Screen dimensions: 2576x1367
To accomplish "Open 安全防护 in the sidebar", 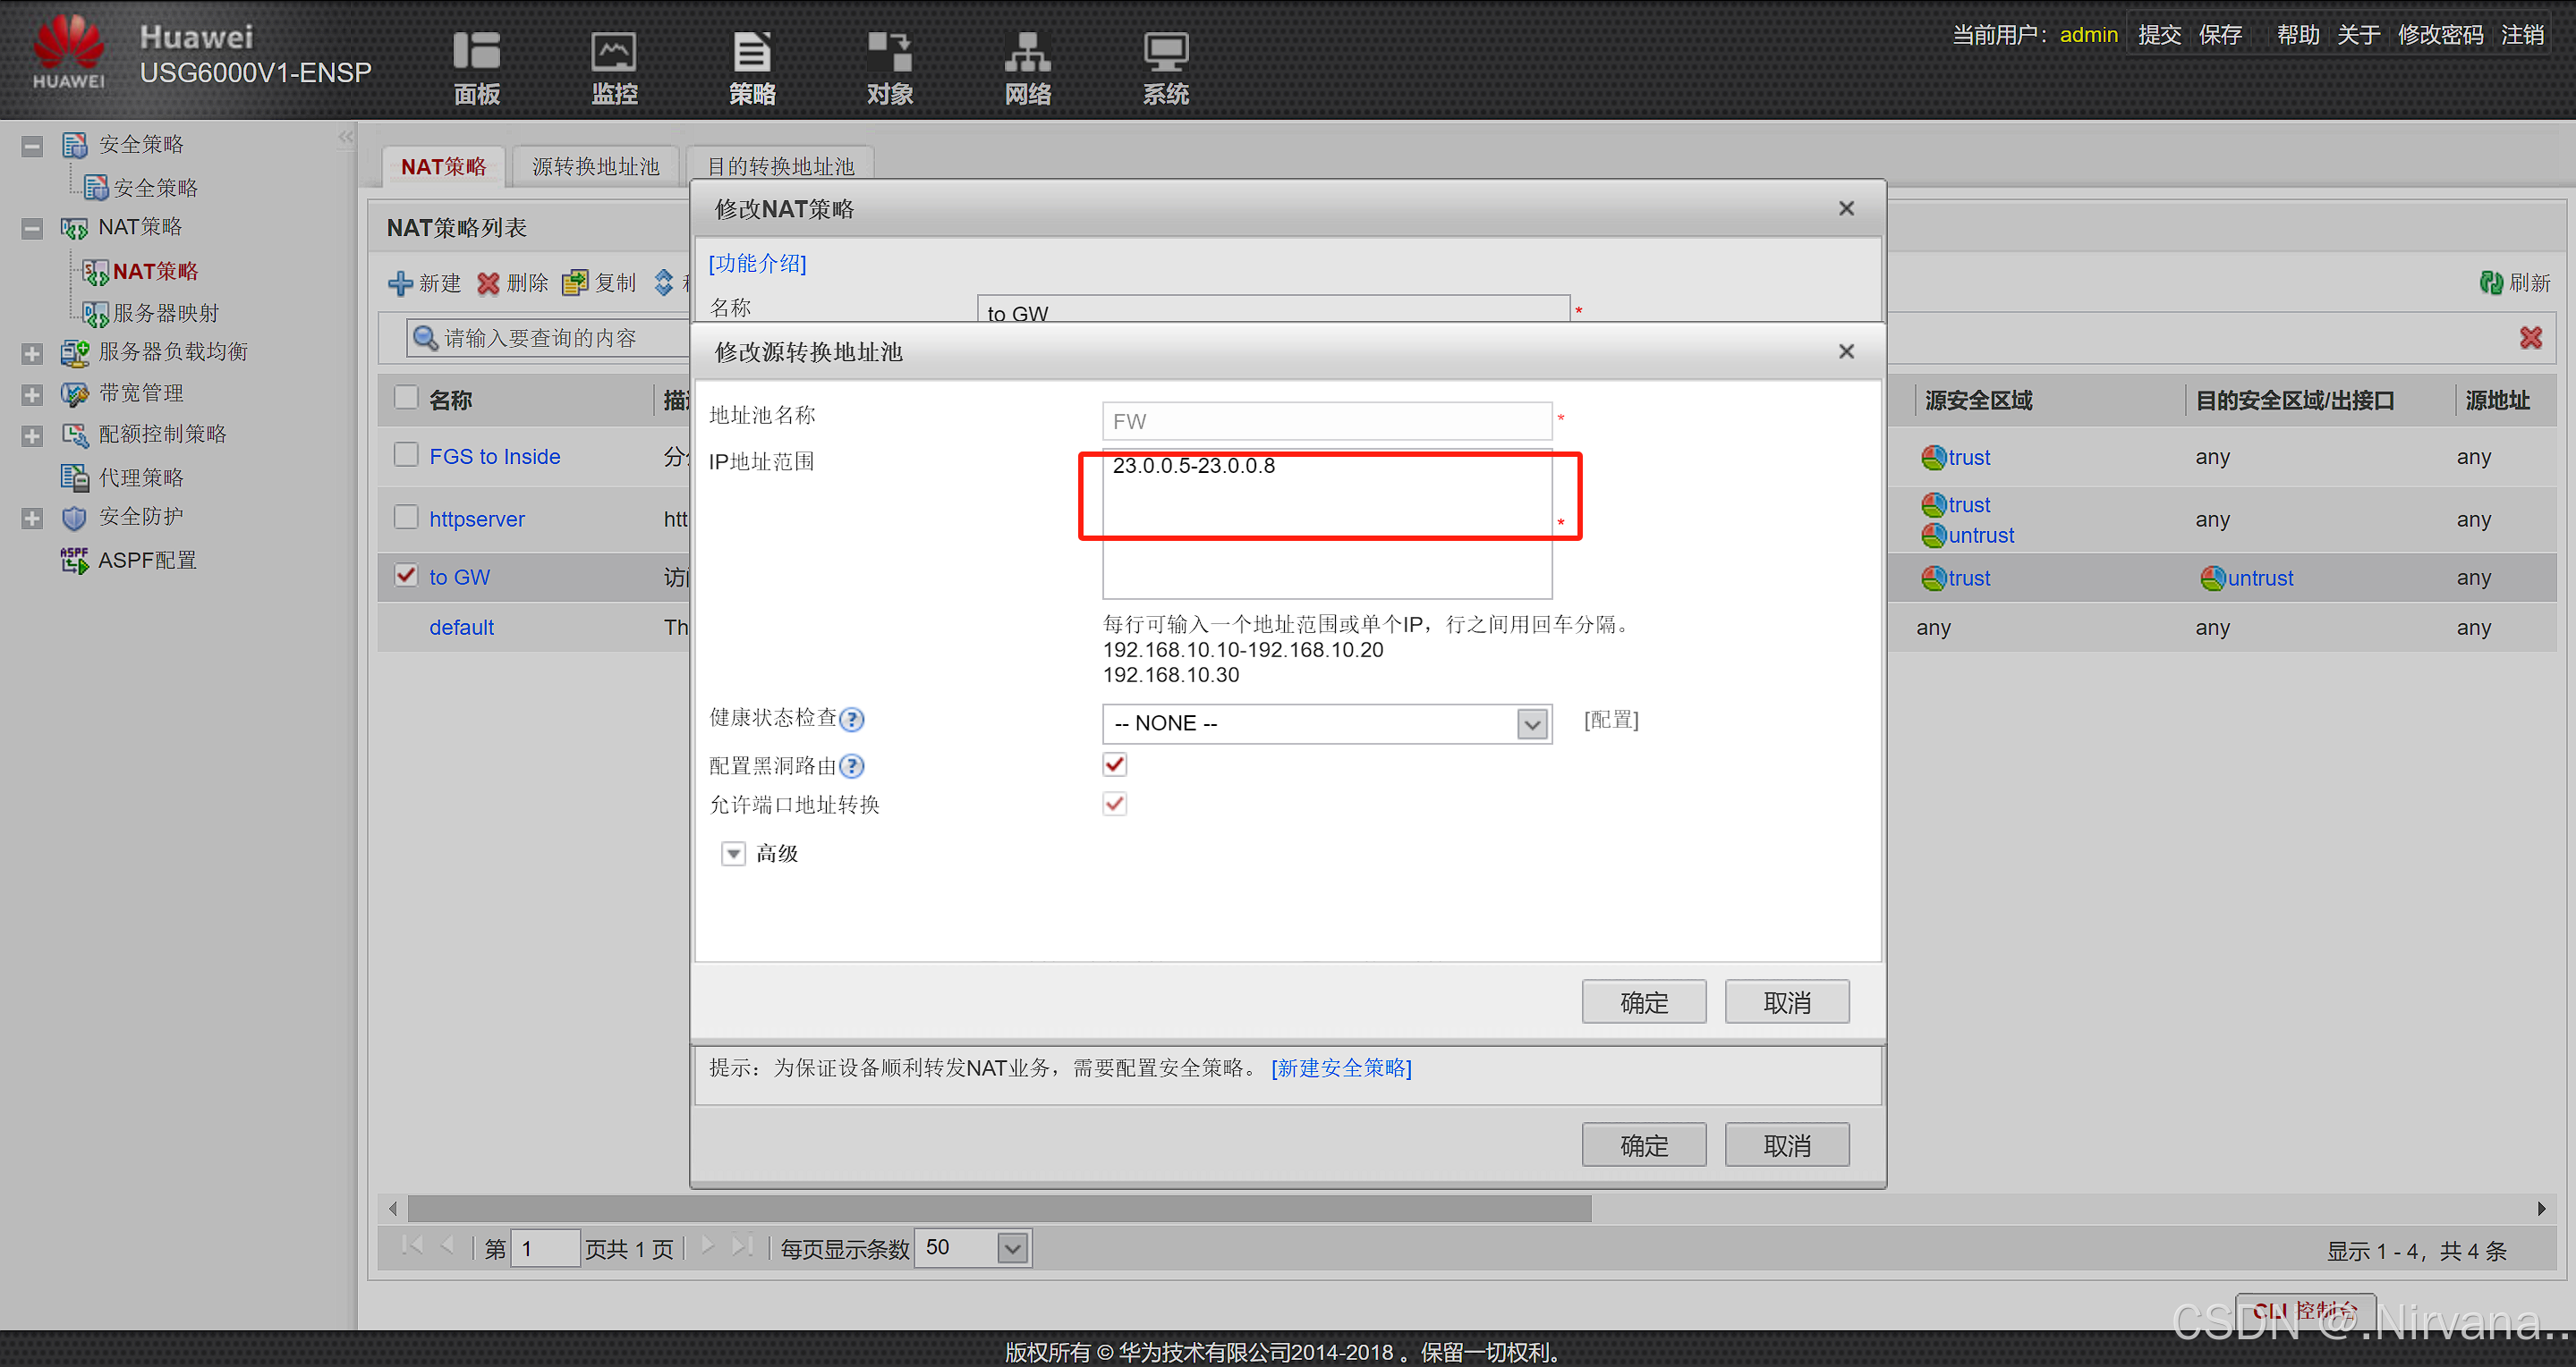I will tap(141, 518).
